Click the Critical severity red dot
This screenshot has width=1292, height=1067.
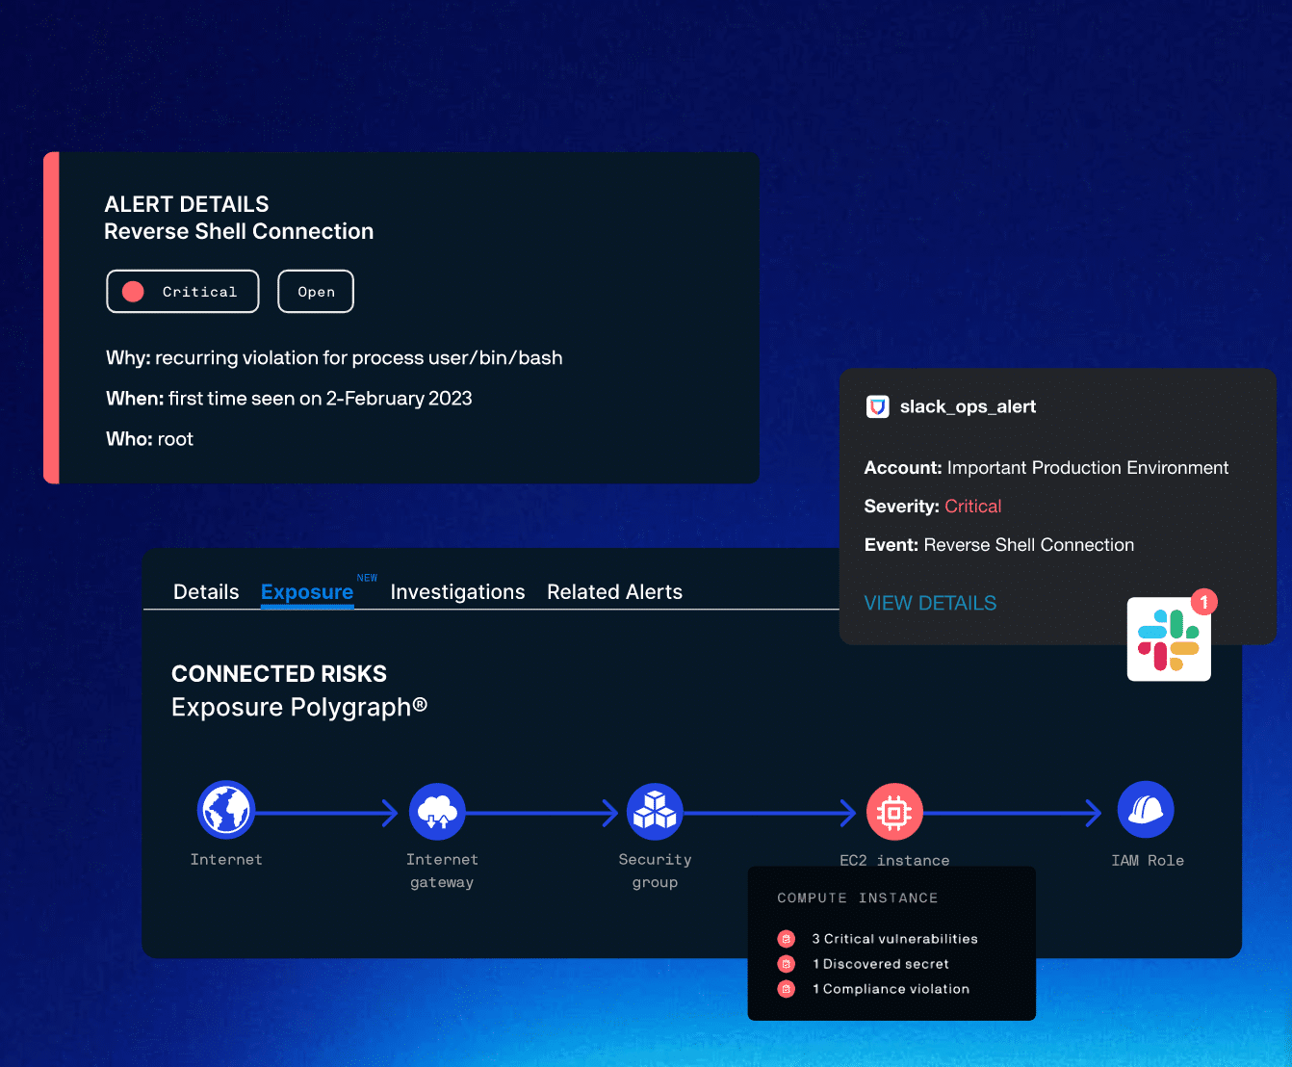click(132, 291)
